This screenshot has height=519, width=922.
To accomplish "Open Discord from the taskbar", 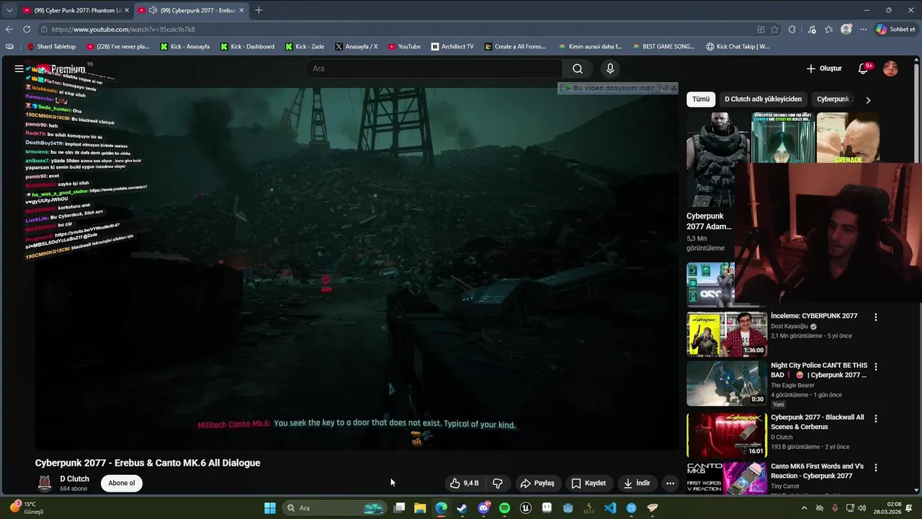I will click(483, 508).
